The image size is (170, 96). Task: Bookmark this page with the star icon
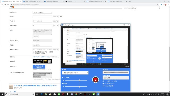pyautogui.click(x=158, y=5)
